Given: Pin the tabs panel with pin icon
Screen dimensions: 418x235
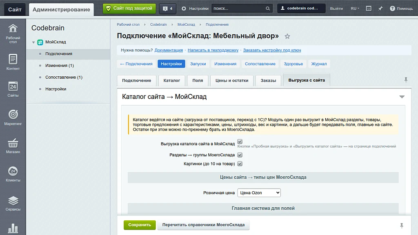Looking at the screenshot, I should pos(406,80).
